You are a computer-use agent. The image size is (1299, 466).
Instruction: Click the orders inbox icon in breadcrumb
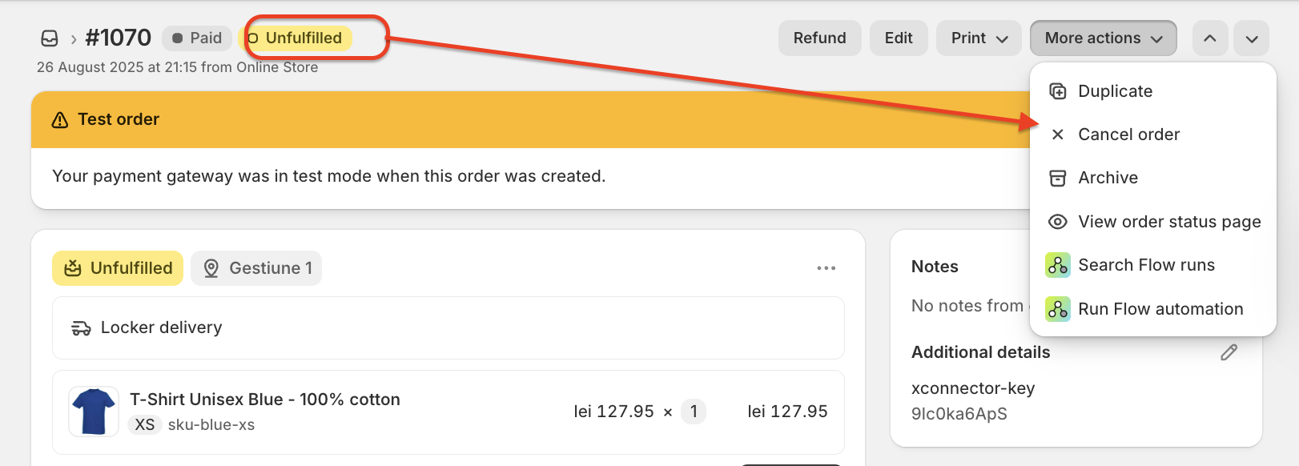click(50, 38)
